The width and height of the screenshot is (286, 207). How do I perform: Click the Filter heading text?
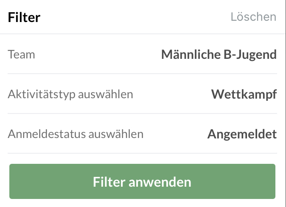(x=24, y=17)
